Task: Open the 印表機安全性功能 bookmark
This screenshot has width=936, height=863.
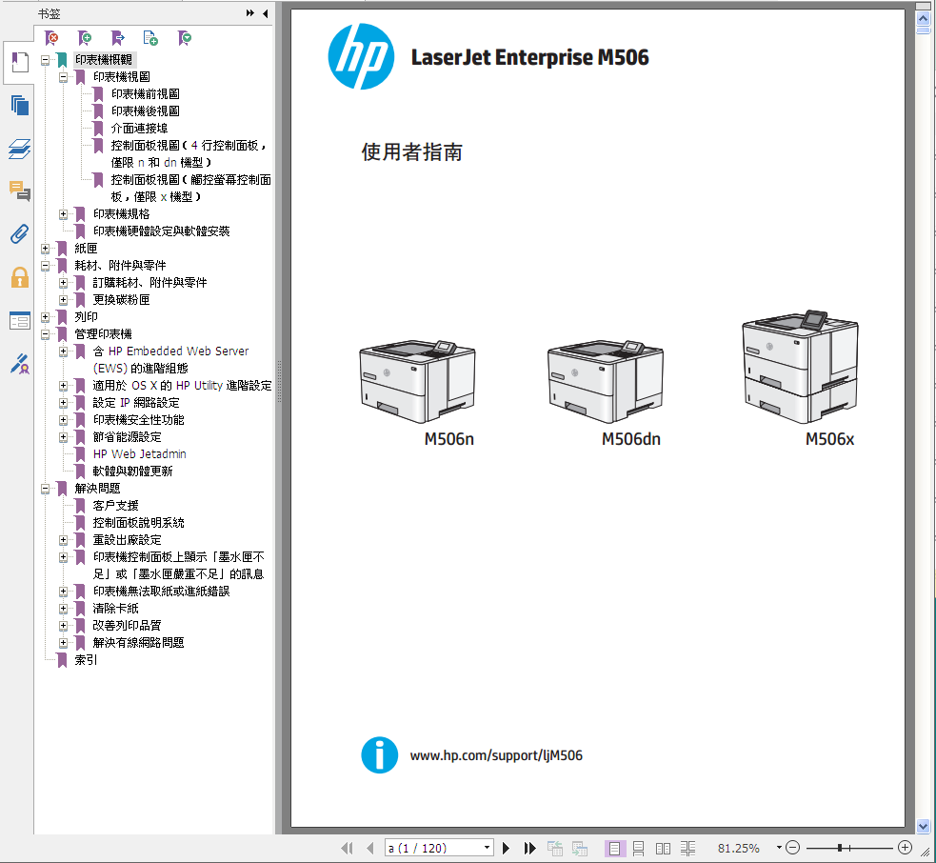Action: (138, 420)
